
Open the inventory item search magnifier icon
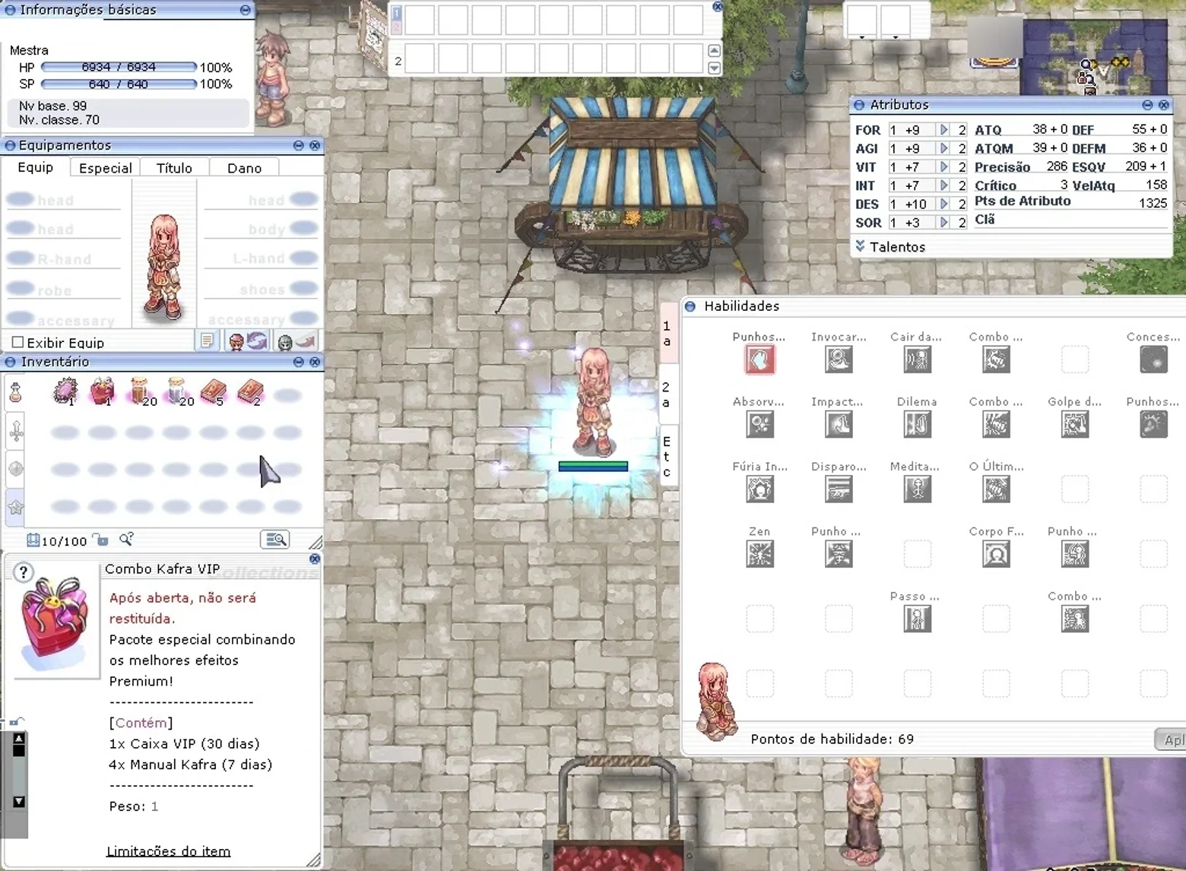point(126,539)
